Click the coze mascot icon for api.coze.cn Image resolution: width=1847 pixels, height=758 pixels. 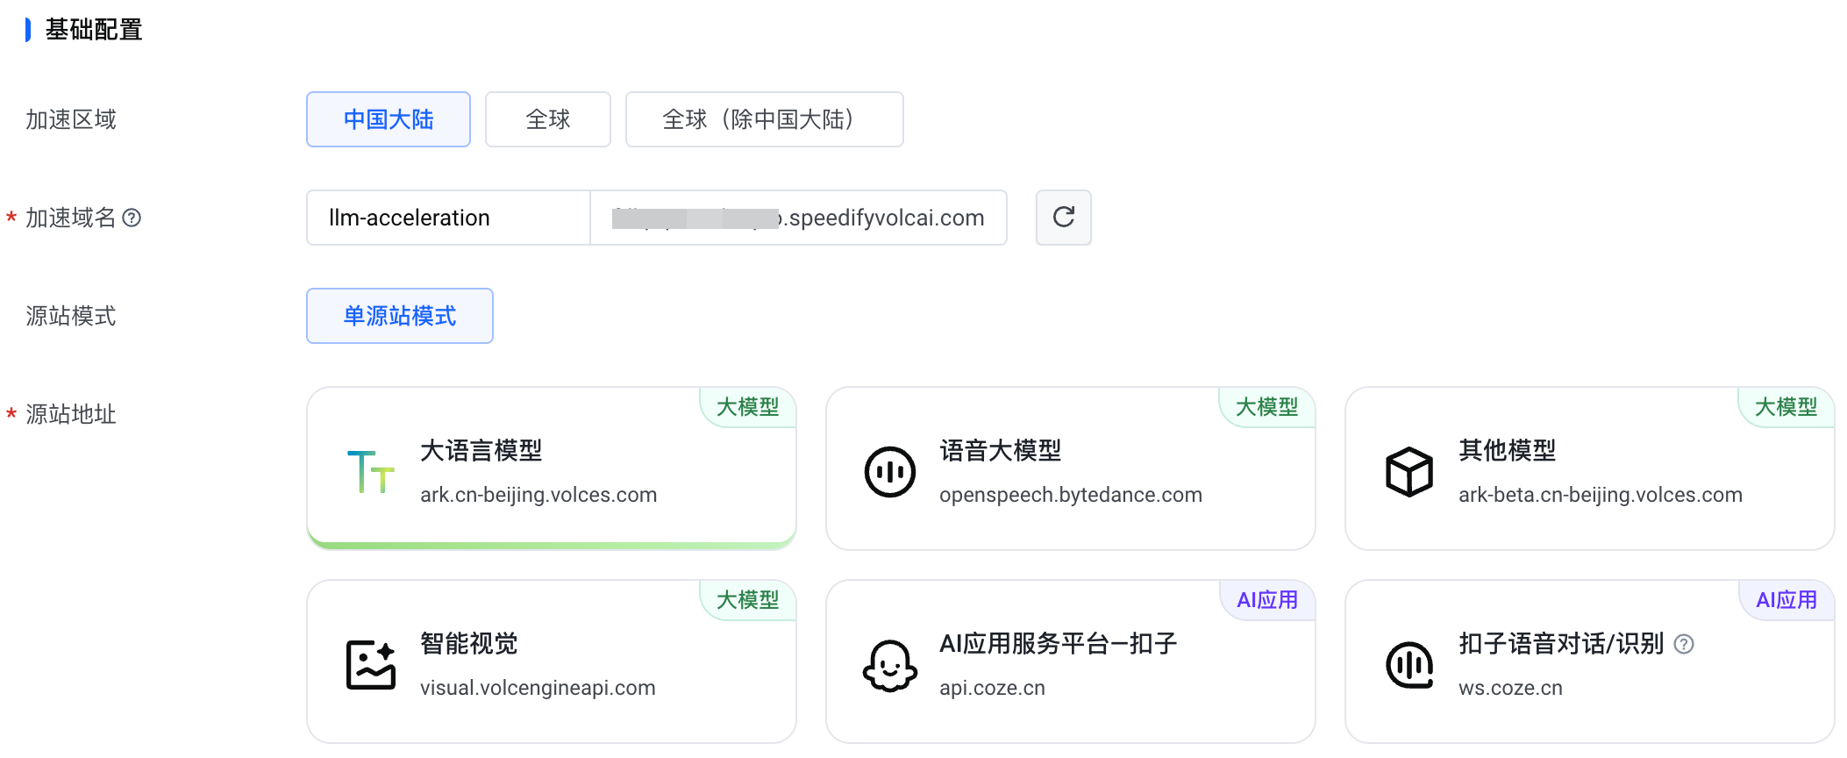tap(889, 665)
